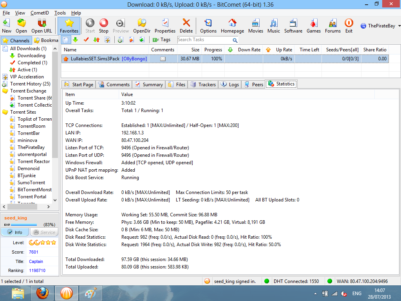The height and width of the screenshot is (301, 401).
Task: Switch to the Channels panel tab
Action: tap(16, 40)
